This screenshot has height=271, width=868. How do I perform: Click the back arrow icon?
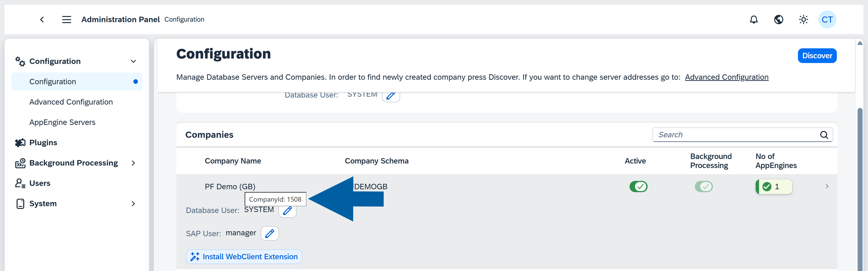[x=42, y=20]
